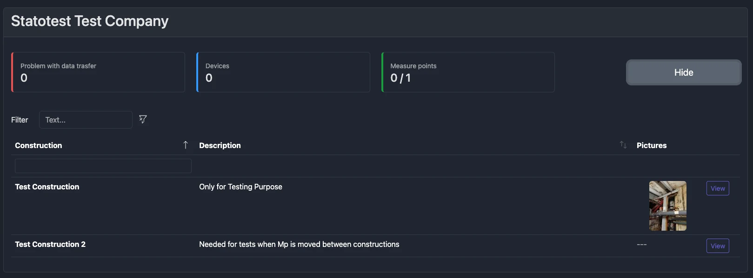The height and width of the screenshot is (278, 753).
Task: View details of Test Construction 2
Action: pyautogui.click(x=717, y=246)
